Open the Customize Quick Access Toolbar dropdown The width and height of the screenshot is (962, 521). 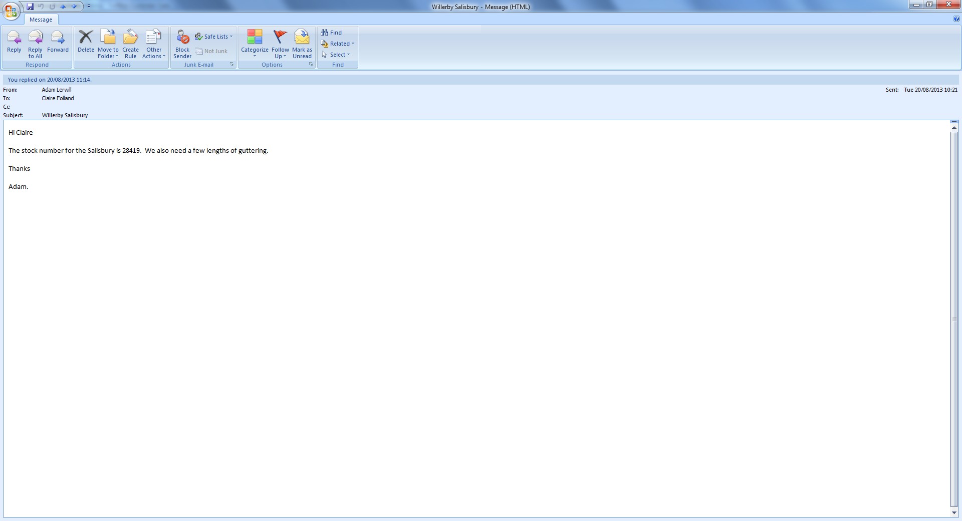tap(89, 7)
